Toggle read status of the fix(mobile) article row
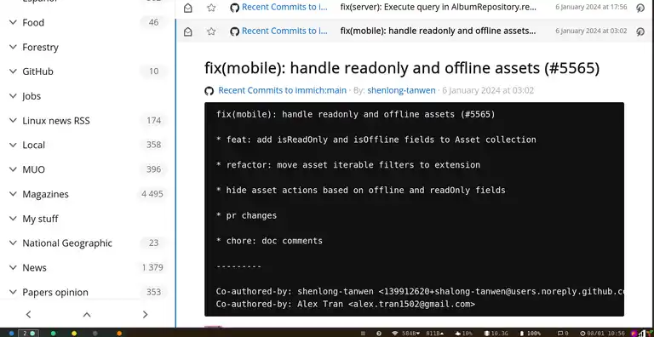 [x=187, y=31]
